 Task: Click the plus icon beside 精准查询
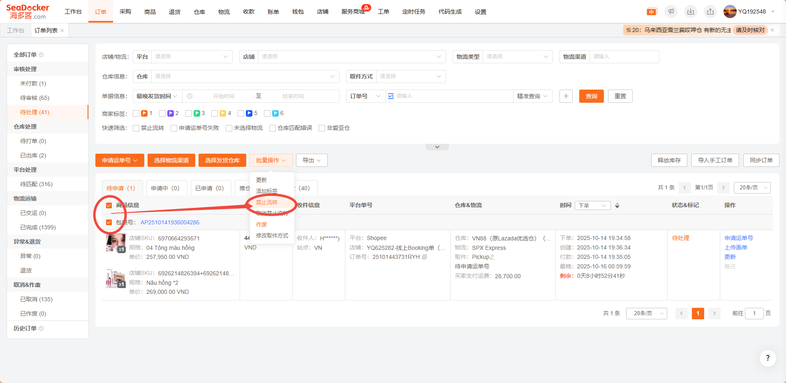(566, 96)
